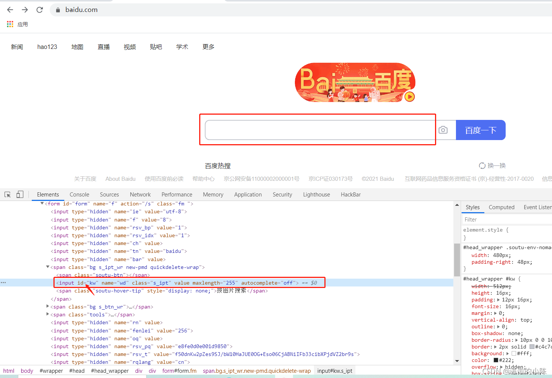
Task: Open the 地图 link
Action: (x=77, y=47)
